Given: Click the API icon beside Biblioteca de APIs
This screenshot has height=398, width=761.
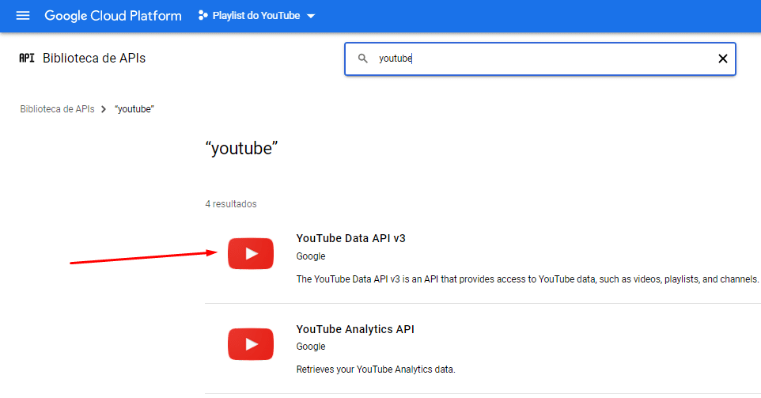Looking at the screenshot, I should [27, 58].
